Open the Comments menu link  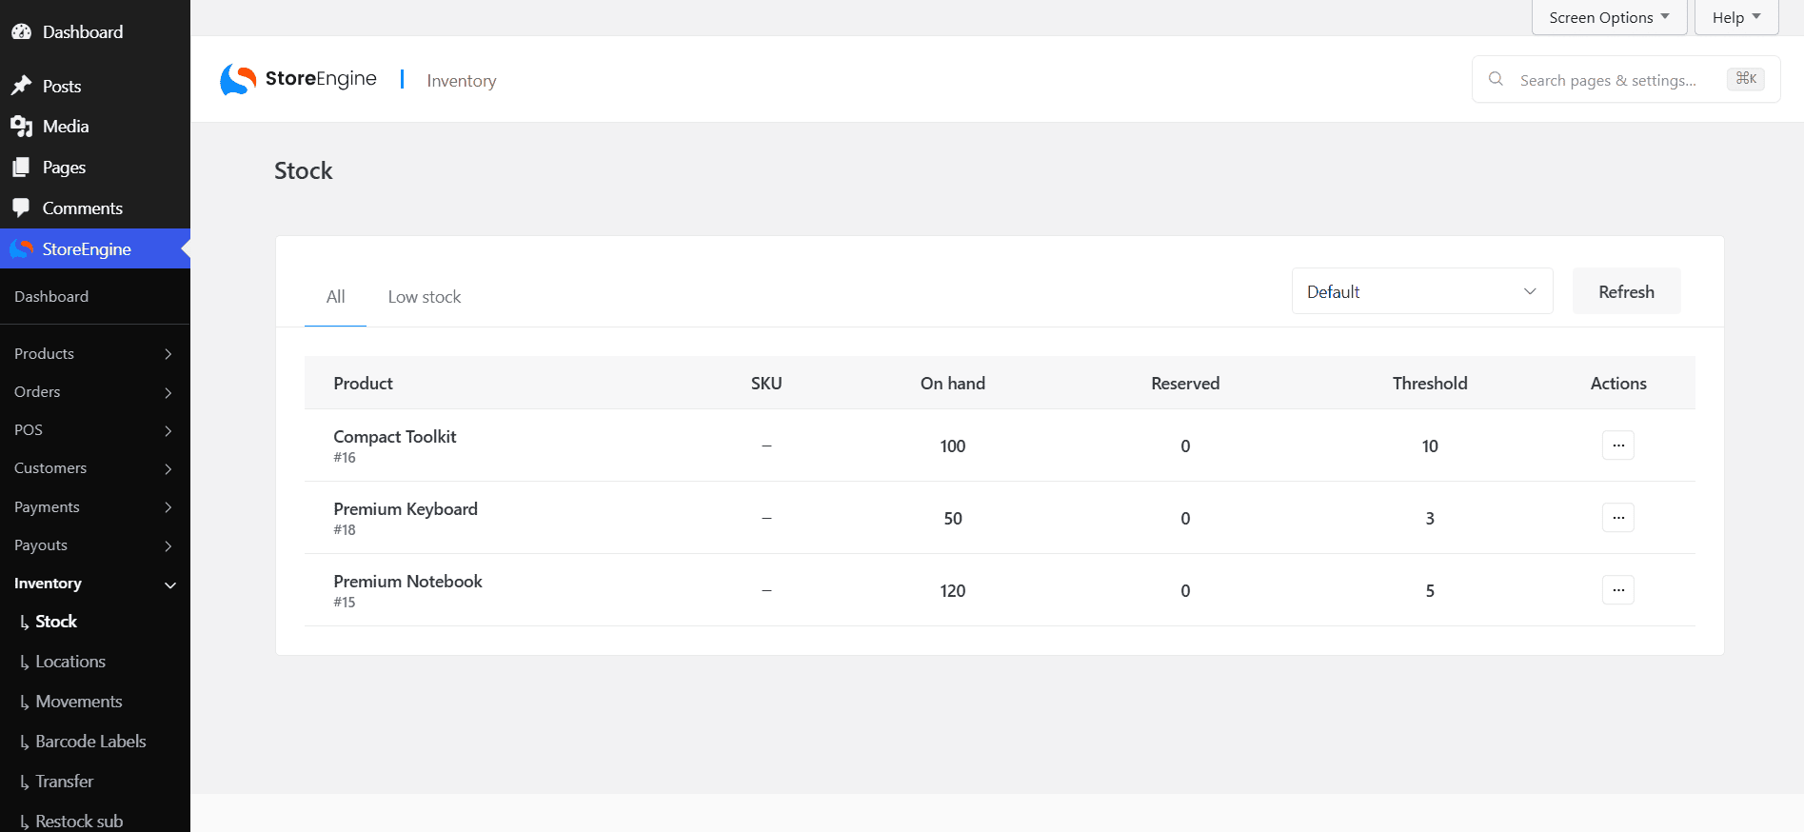[83, 208]
